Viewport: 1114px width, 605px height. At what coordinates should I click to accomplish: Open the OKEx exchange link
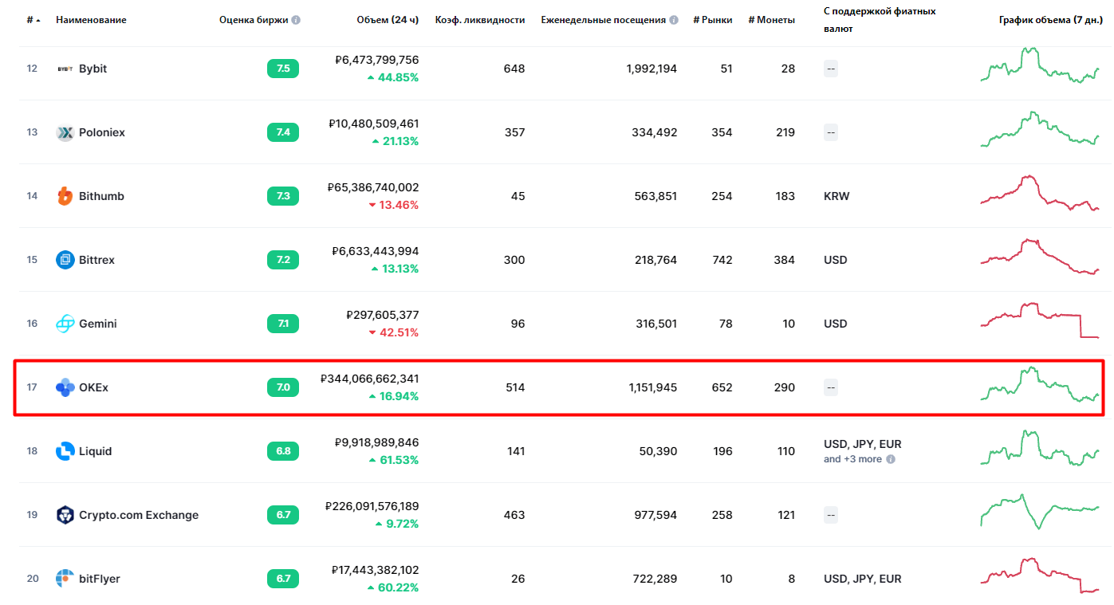[93, 387]
